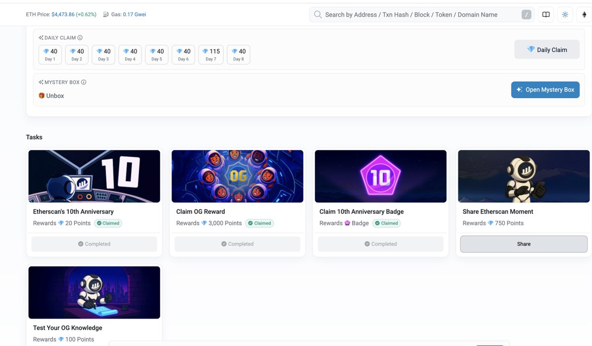Click the MYSTERY BOX section label
The width and height of the screenshot is (592, 346).
coord(62,82)
